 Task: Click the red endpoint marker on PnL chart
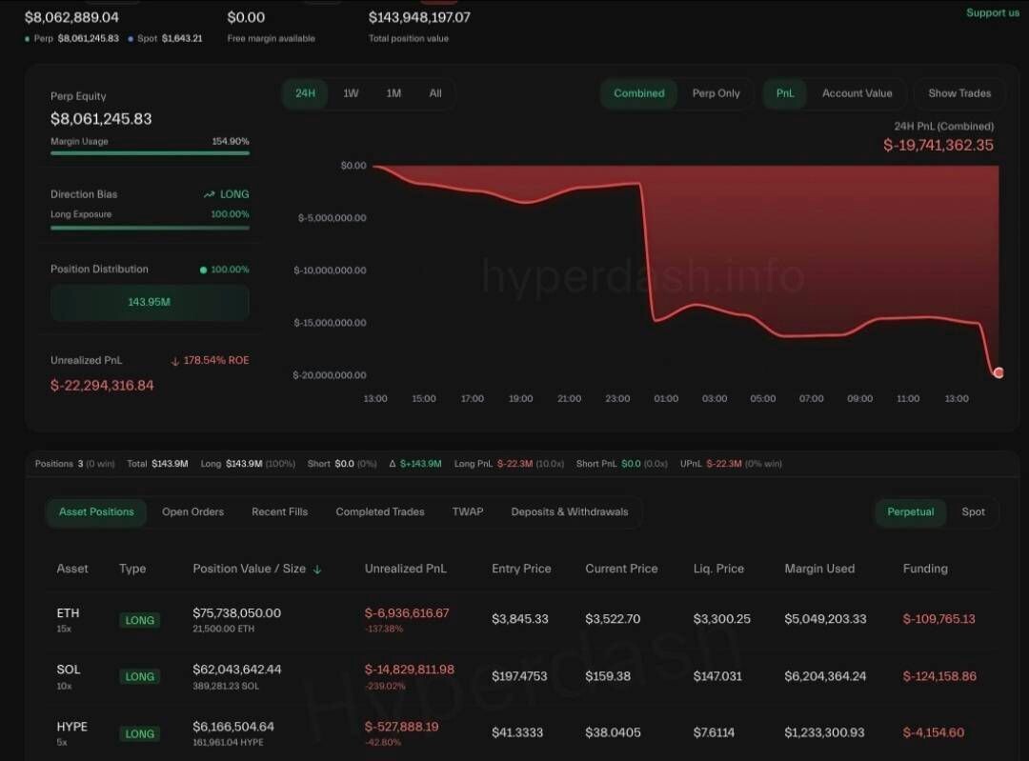(998, 372)
